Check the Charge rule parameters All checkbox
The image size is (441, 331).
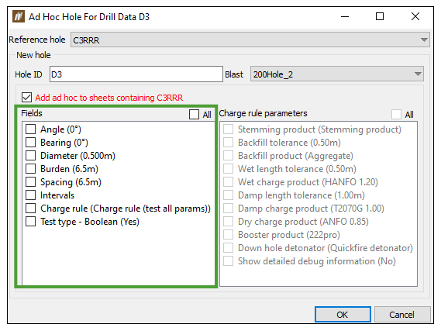click(x=396, y=114)
